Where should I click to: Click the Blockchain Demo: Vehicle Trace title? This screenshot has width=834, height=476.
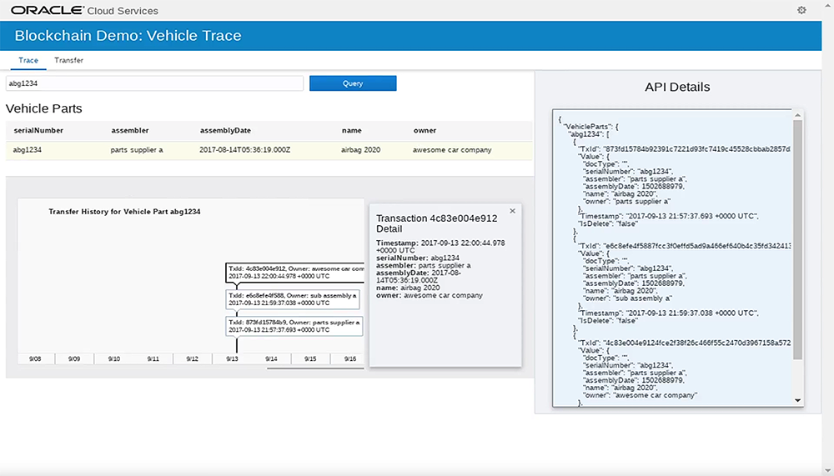(x=128, y=36)
